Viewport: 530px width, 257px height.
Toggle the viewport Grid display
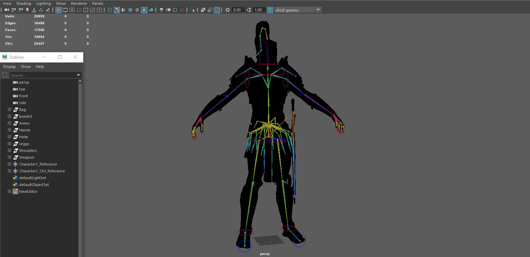(58, 10)
